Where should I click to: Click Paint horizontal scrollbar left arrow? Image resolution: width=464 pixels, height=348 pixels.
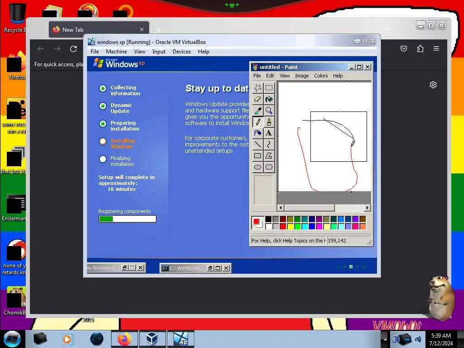(x=280, y=208)
